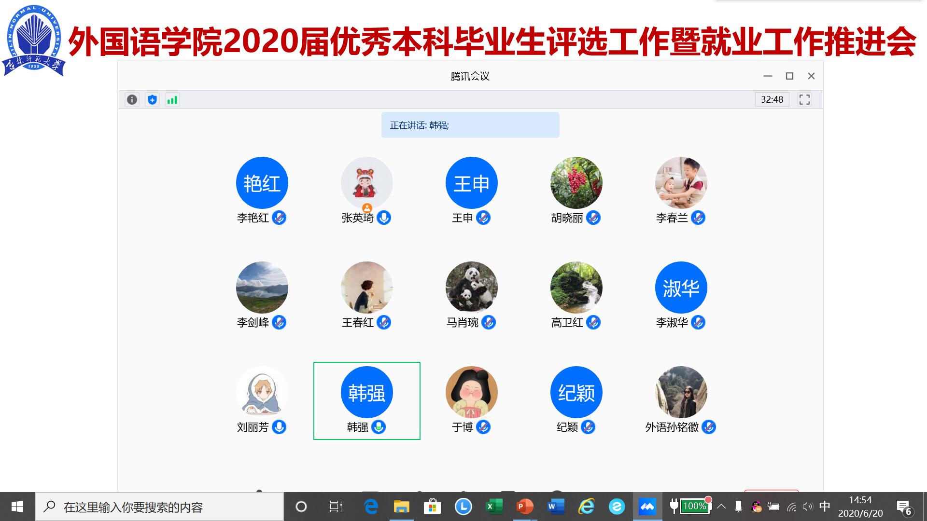Check the green network signal icon
This screenshot has width=927, height=521.
172,100
